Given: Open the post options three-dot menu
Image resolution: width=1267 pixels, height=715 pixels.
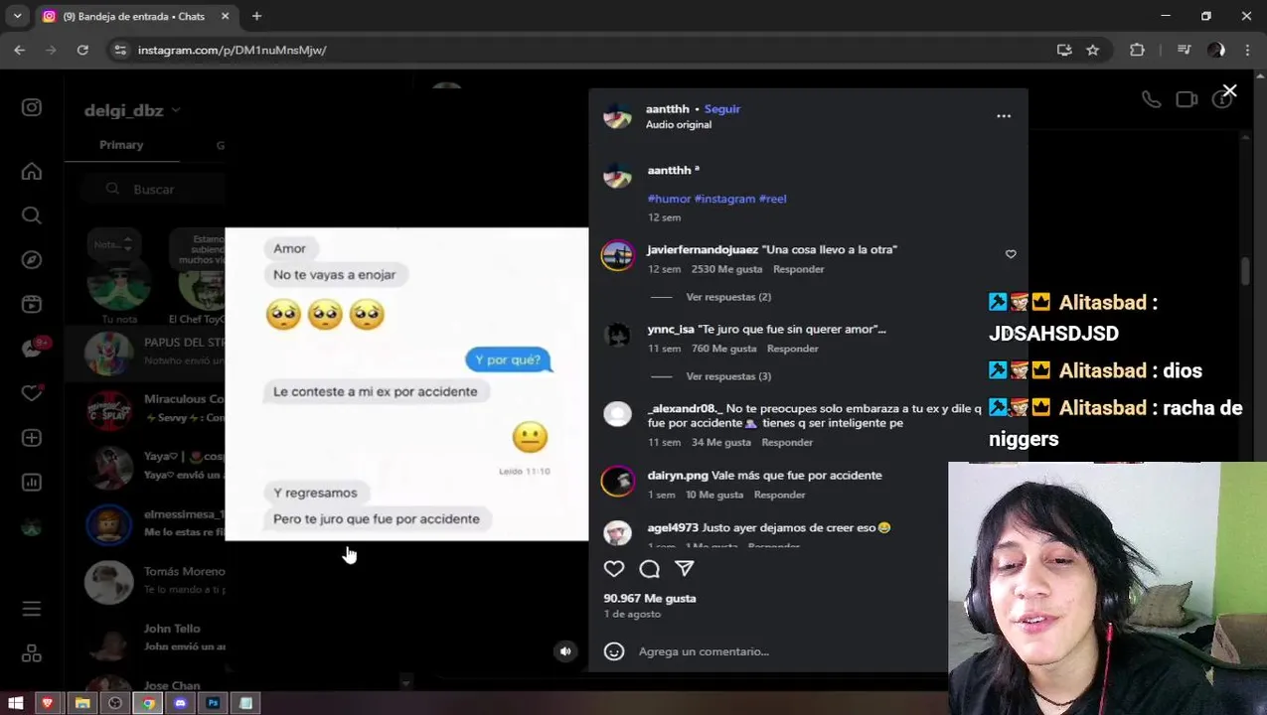Looking at the screenshot, I should [x=1004, y=116].
